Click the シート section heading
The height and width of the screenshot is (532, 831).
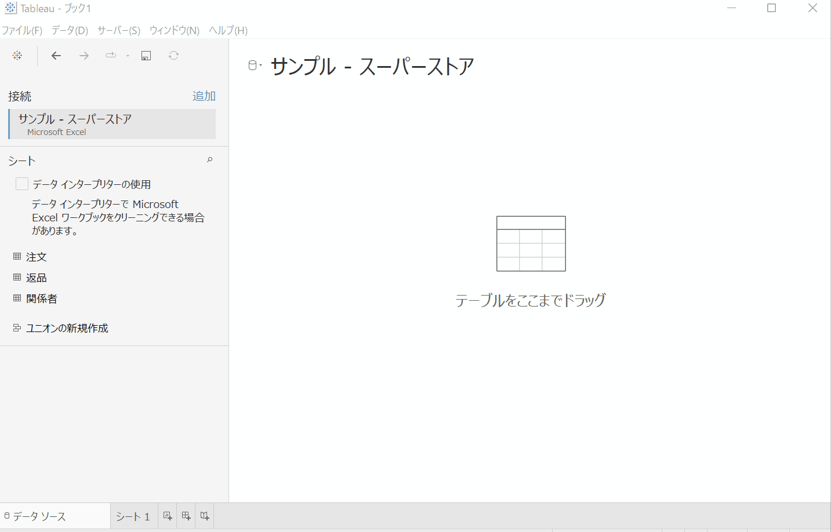coord(22,161)
